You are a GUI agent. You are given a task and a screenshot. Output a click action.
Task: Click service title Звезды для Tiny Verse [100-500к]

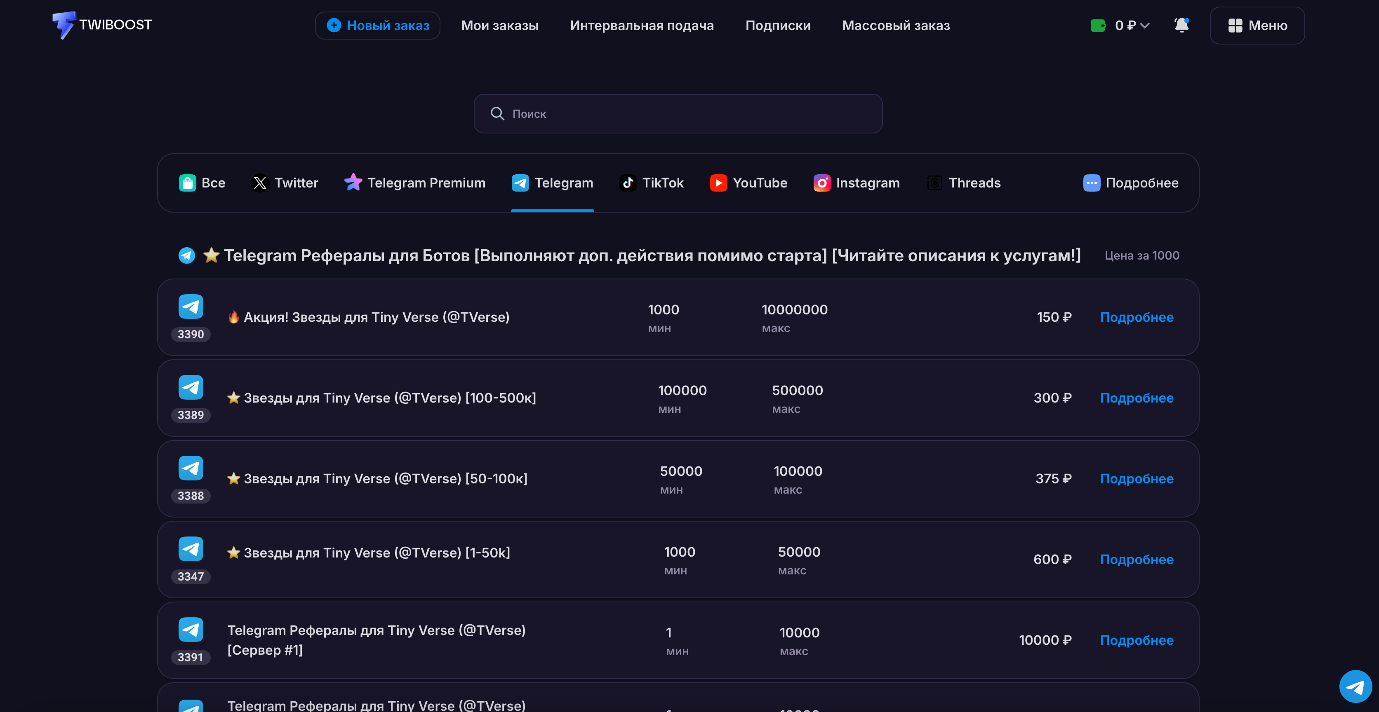tap(382, 398)
